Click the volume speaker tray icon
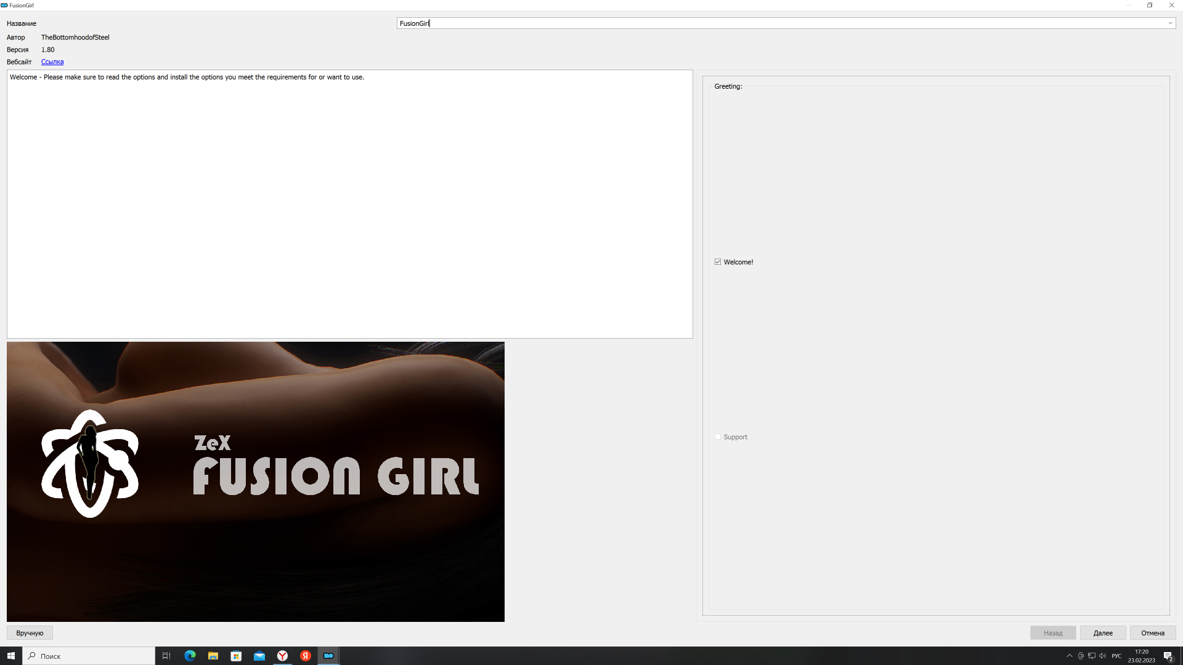The height and width of the screenshot is (665, 1183). pos(1102,656)
